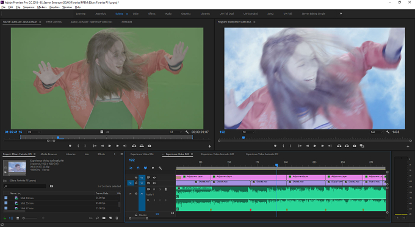This screenshot has height=227, width=415.
Task: Switch to Effect Controls tab
Action: pyautogui.click(x=54, y=22)
